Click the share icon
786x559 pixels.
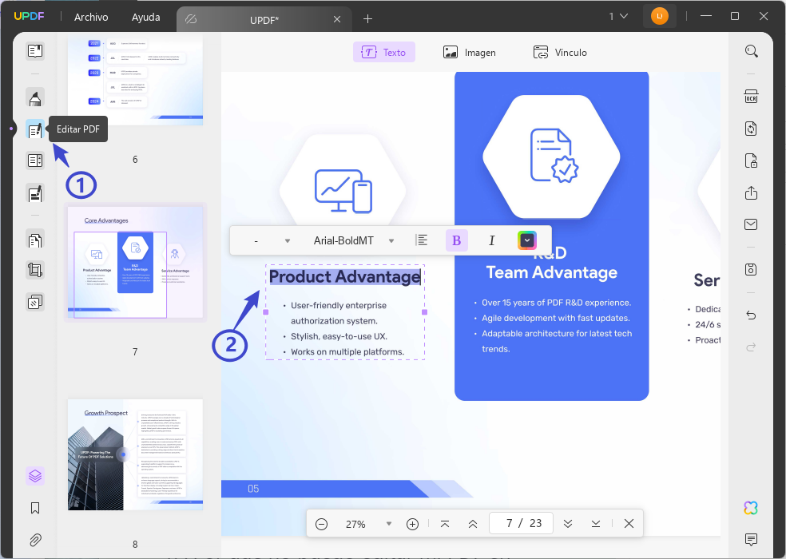[751, 192]
